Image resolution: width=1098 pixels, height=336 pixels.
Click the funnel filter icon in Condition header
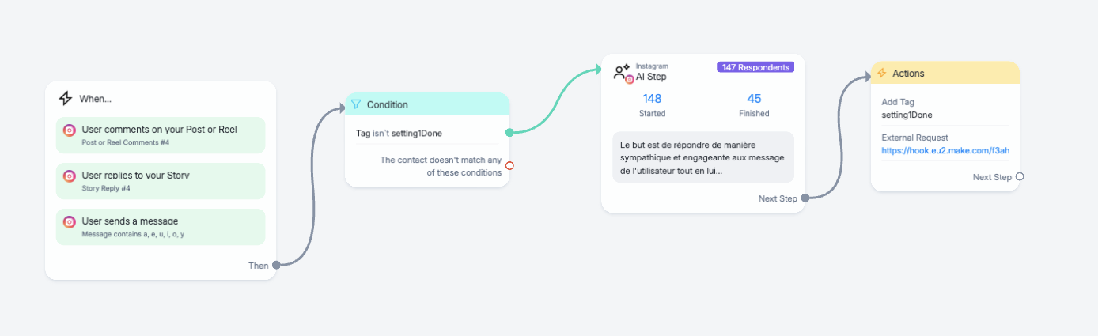[x=356, y=104]
